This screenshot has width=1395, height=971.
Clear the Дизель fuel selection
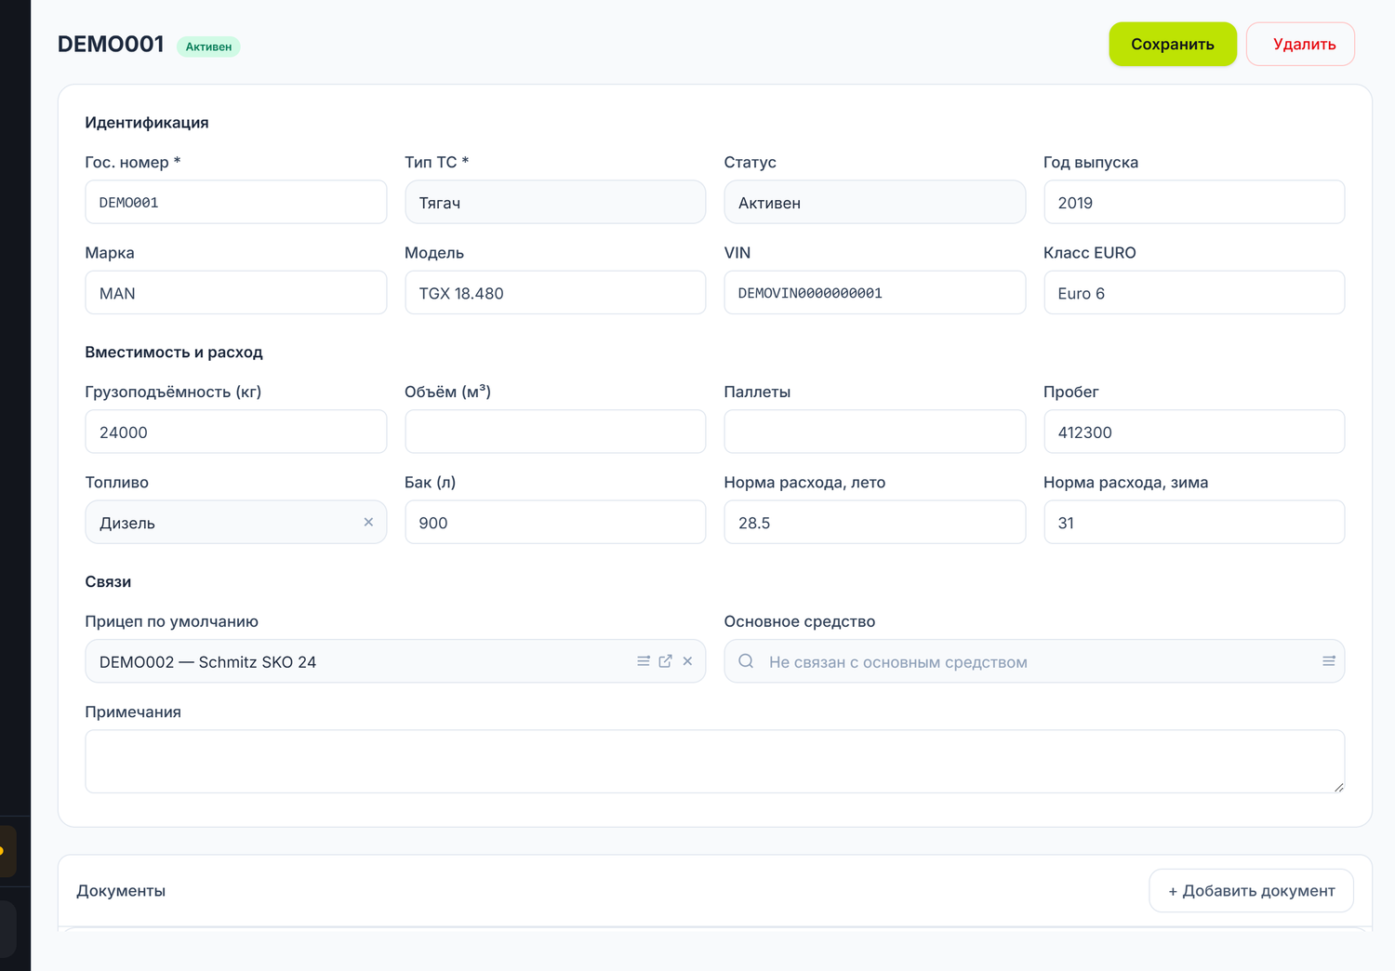[x=368, y=522]
